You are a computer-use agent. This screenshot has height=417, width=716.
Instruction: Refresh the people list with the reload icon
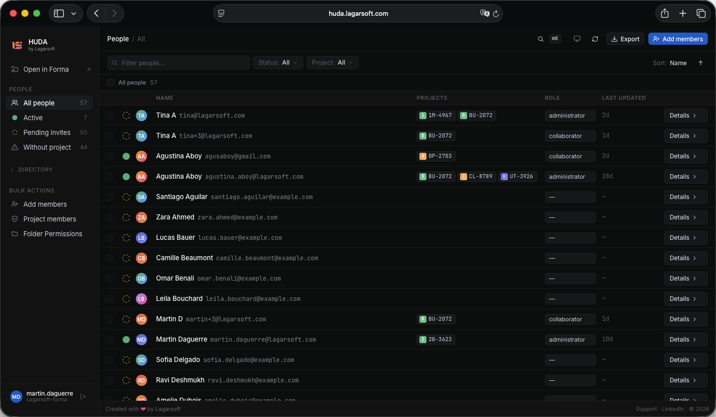click(595, 39)
